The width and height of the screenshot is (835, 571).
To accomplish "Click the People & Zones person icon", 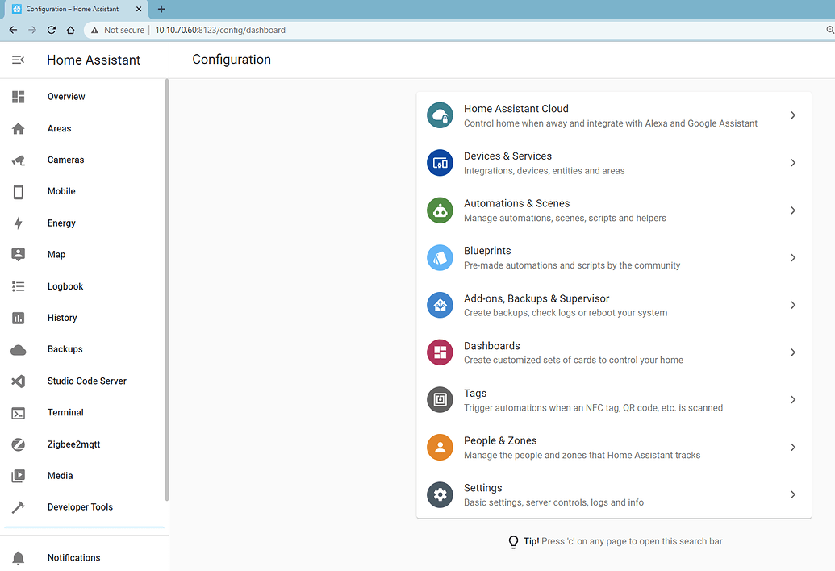I will [x=440, y=447].
